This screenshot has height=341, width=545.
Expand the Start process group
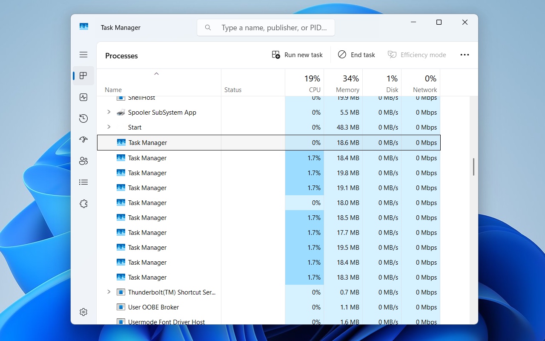click(109, 127)
